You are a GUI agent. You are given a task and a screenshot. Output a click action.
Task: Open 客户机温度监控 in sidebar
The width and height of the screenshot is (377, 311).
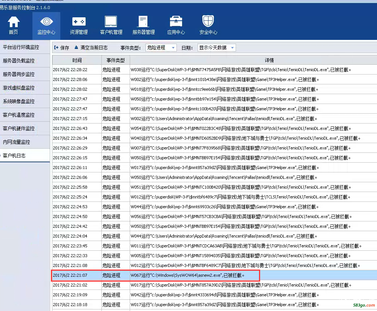25,115
